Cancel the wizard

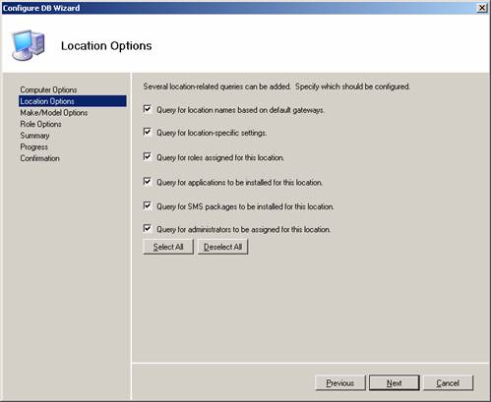click(x=448, y=382)
